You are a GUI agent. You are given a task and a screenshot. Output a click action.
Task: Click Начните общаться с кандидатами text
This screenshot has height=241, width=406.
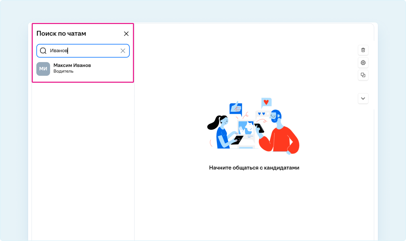pyautogui.click(x=254, y=168)
